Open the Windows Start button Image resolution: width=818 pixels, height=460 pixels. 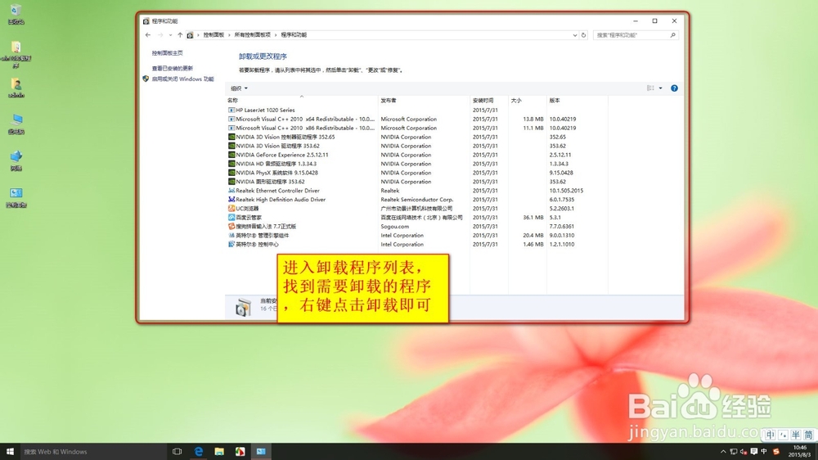click(9, 452)
